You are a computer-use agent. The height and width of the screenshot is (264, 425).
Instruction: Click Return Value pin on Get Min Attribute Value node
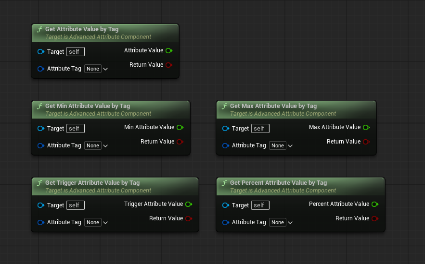[180, 142]
